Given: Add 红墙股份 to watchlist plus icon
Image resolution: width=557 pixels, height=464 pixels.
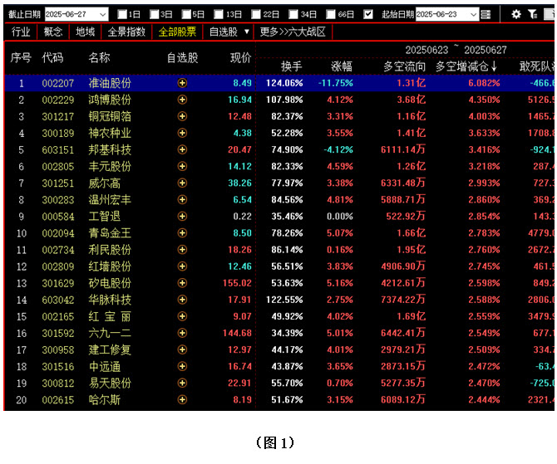Looking at the screenshot, I should [182, 266].
